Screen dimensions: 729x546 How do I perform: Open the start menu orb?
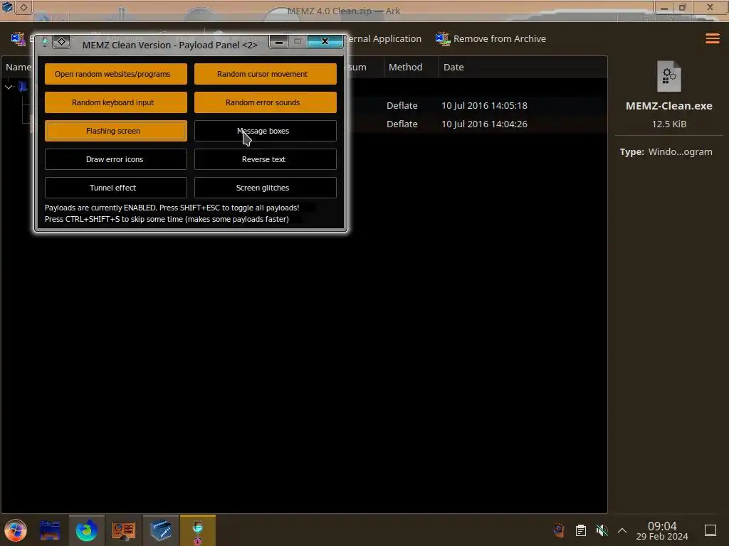[16, 530]
